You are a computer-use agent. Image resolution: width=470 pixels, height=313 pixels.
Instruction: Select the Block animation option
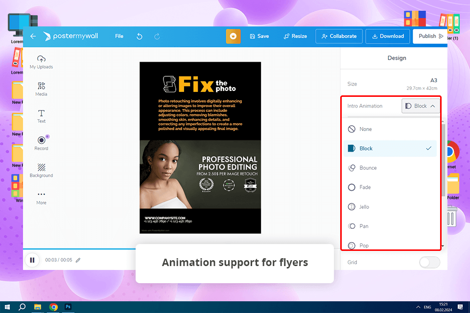[x=390, y=149]
